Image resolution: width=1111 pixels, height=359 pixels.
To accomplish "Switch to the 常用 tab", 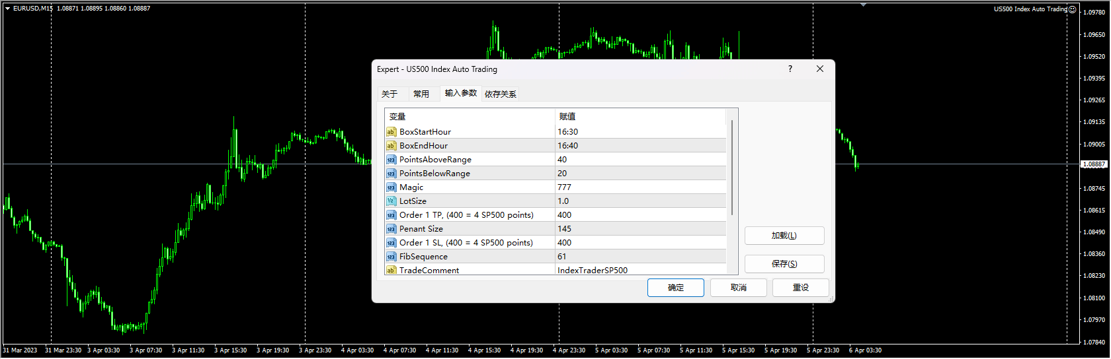I will click(x=421, y=94).
